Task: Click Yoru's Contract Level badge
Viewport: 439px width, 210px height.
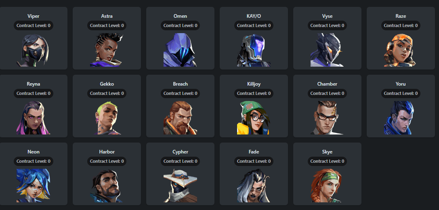Action: point(401,93)
